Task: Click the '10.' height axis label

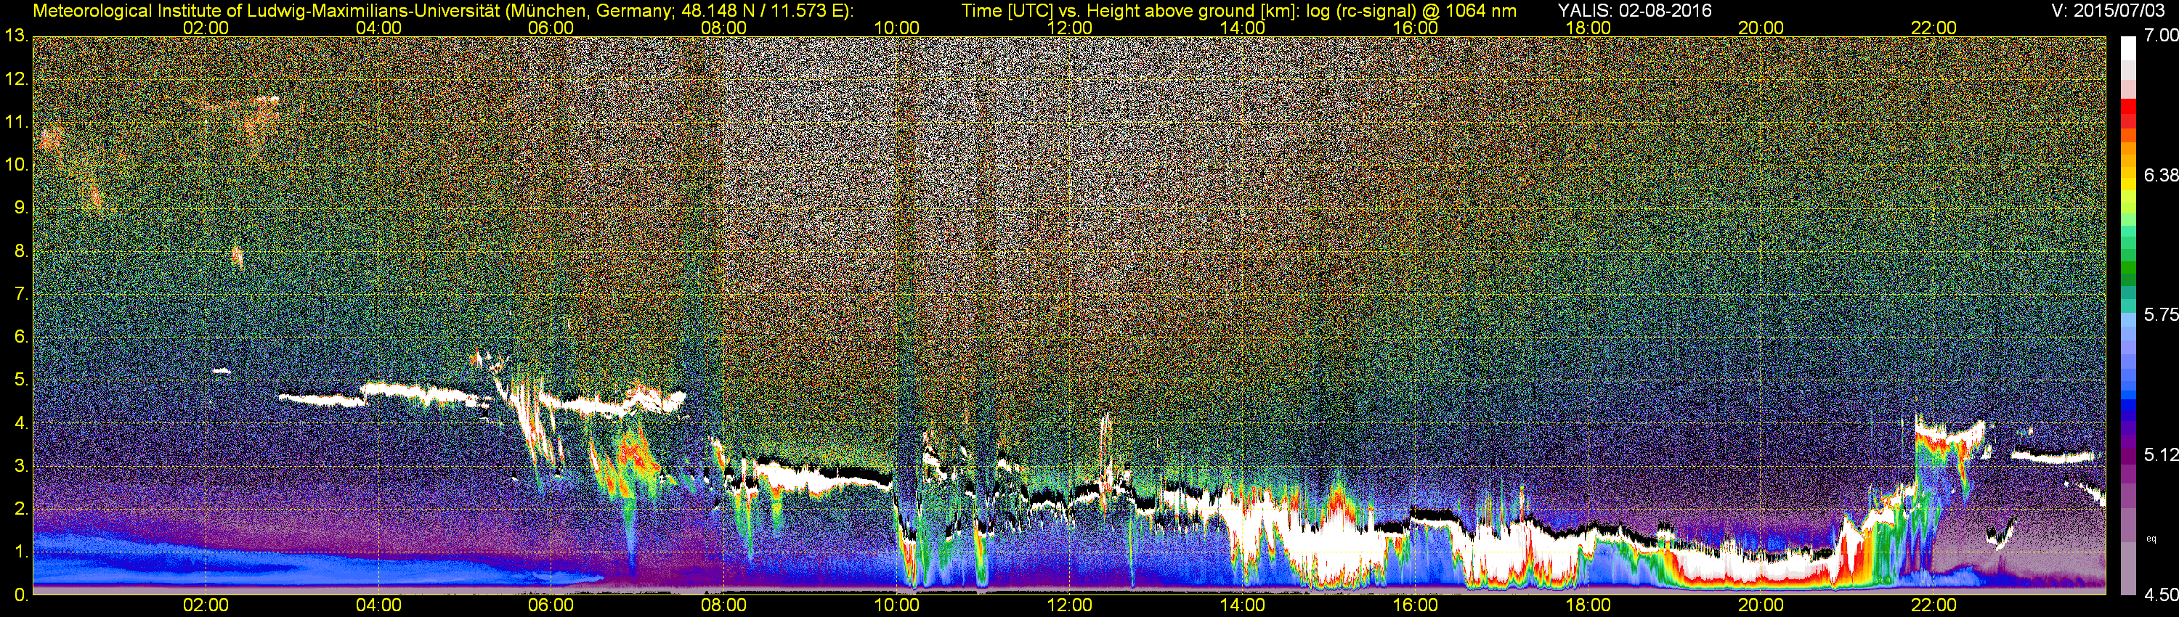Action: point(16,165)
